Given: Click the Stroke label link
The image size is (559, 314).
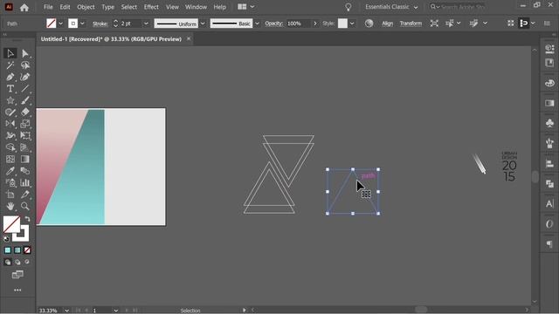Looking at the screenshot, I should pos(100,24).
